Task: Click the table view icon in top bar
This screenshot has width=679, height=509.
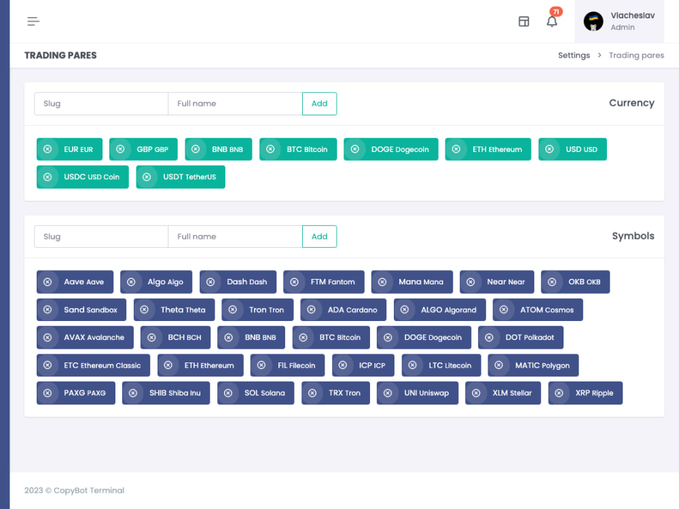Action: point(524,21)
